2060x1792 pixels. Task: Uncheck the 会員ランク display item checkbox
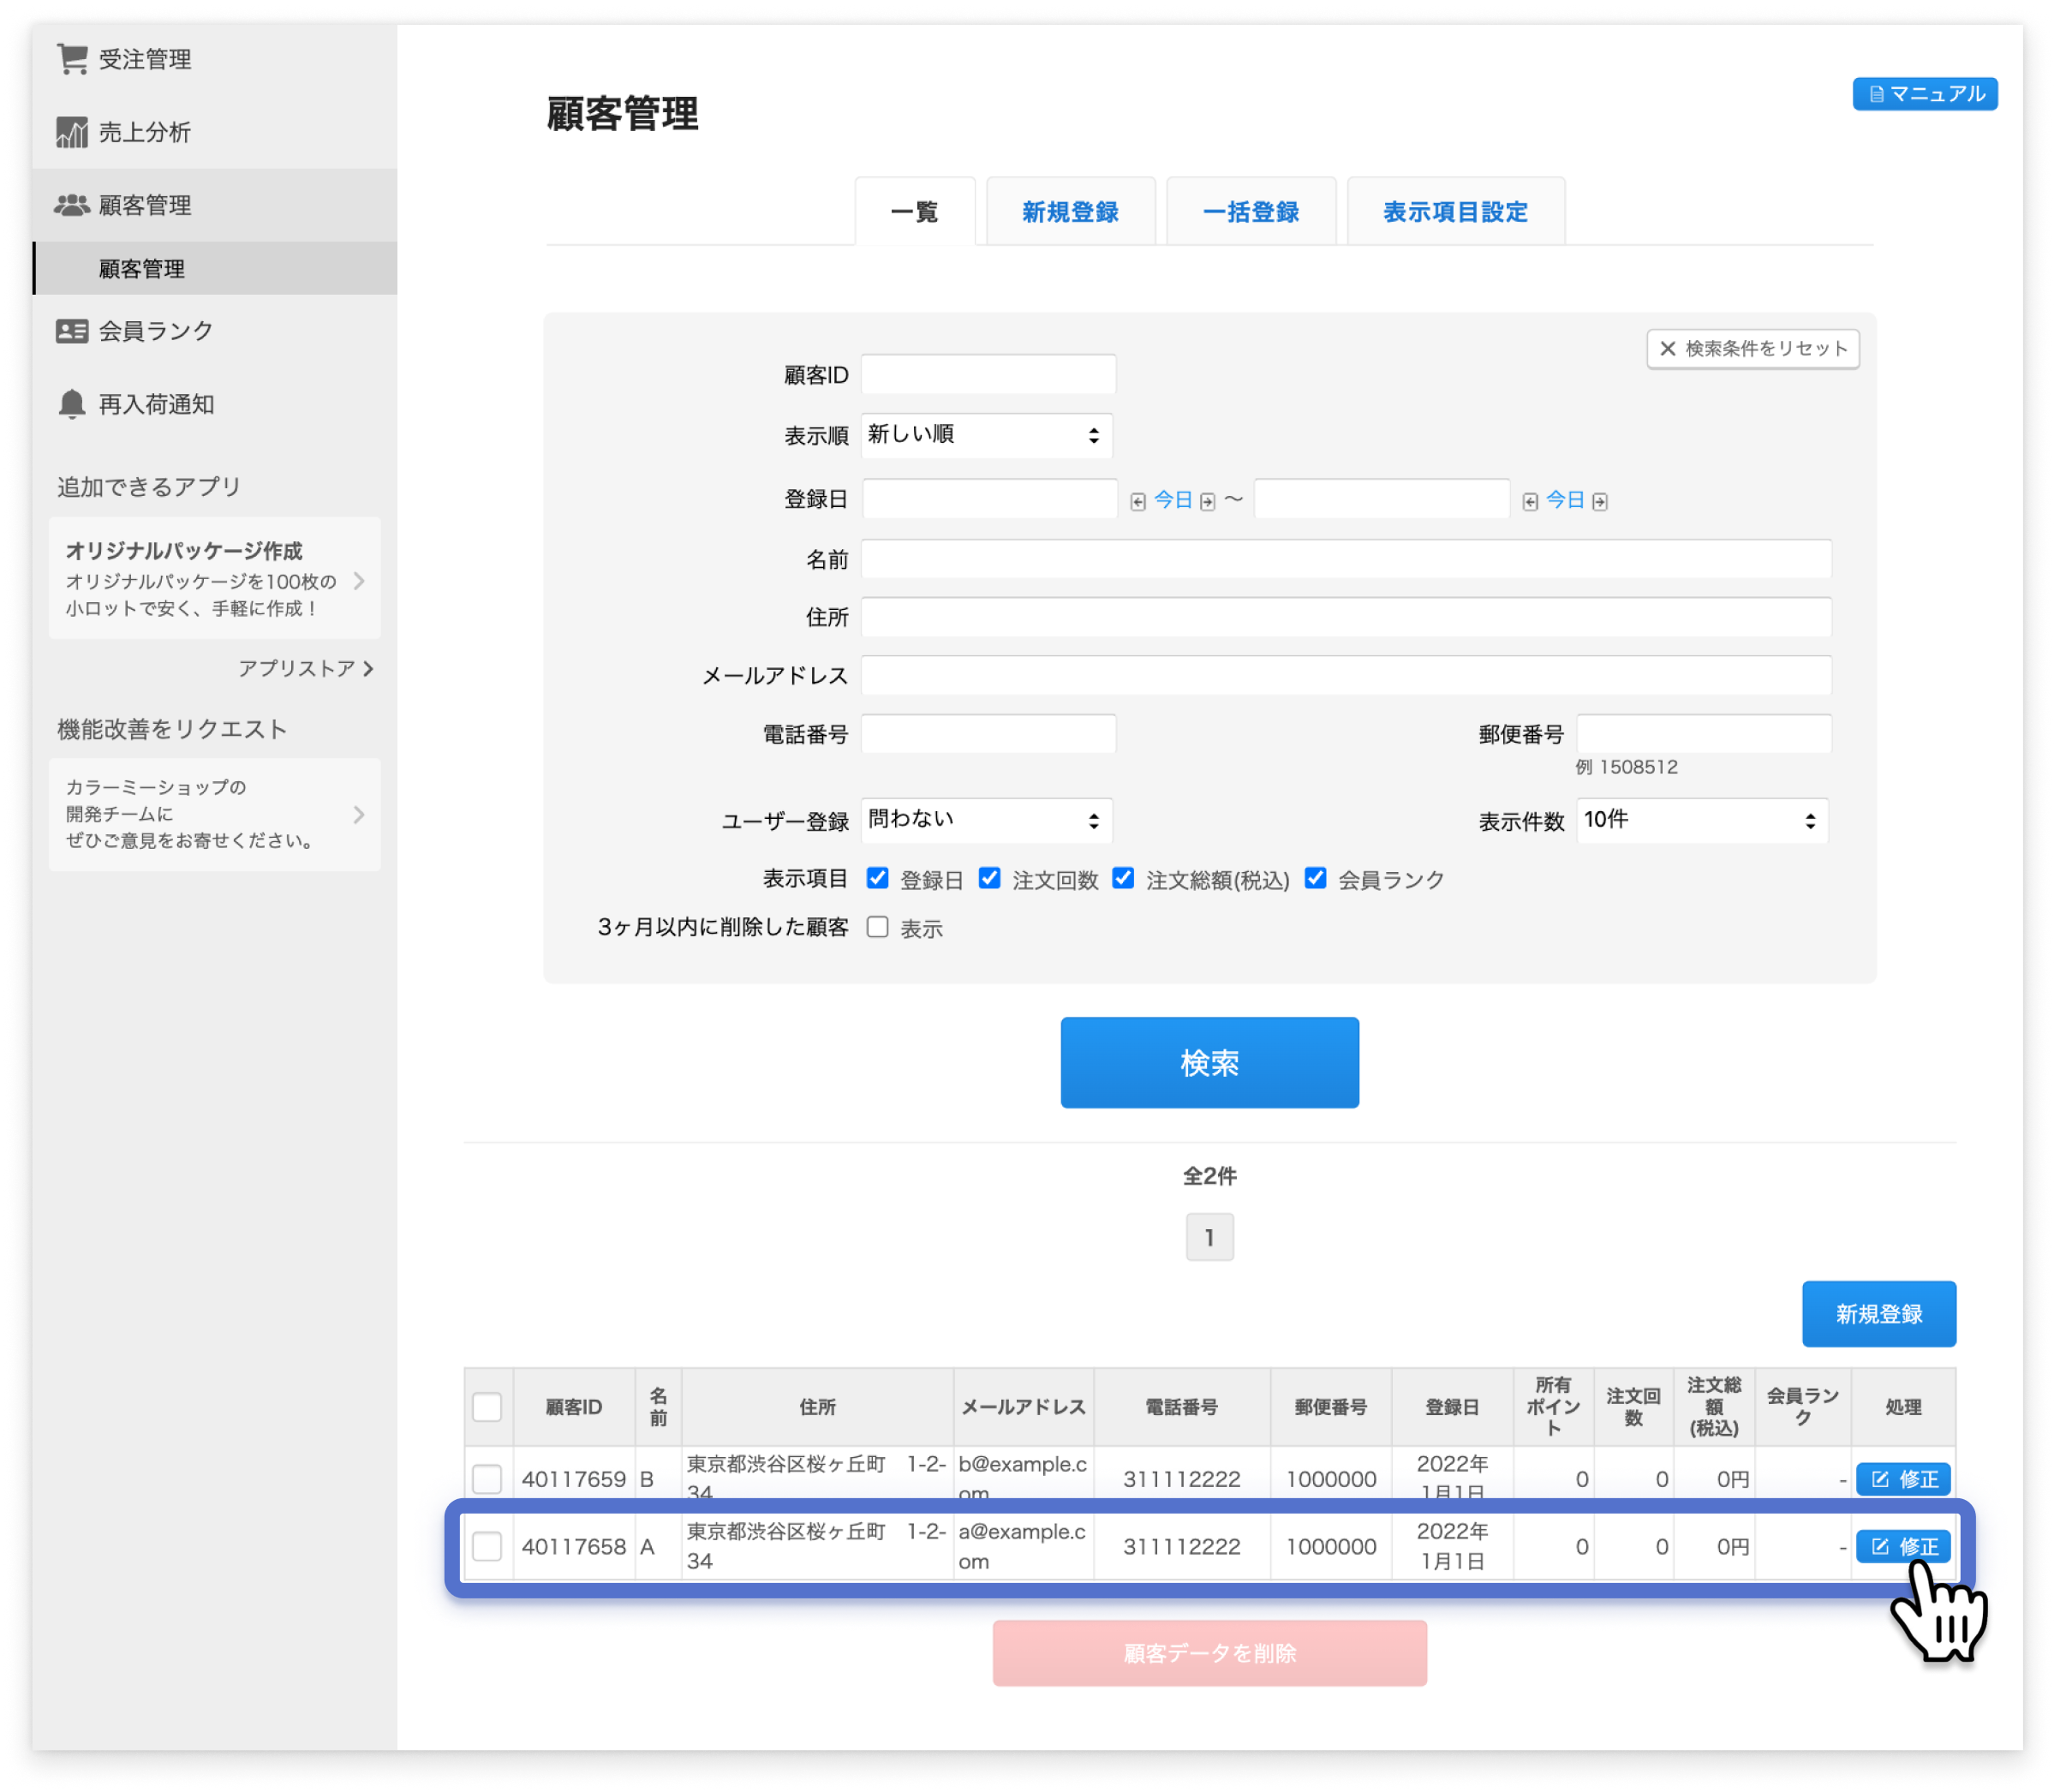(x=1315, y=878)
